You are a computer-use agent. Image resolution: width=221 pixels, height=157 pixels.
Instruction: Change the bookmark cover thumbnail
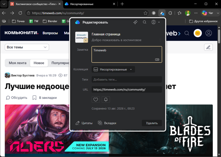(82, 37)
